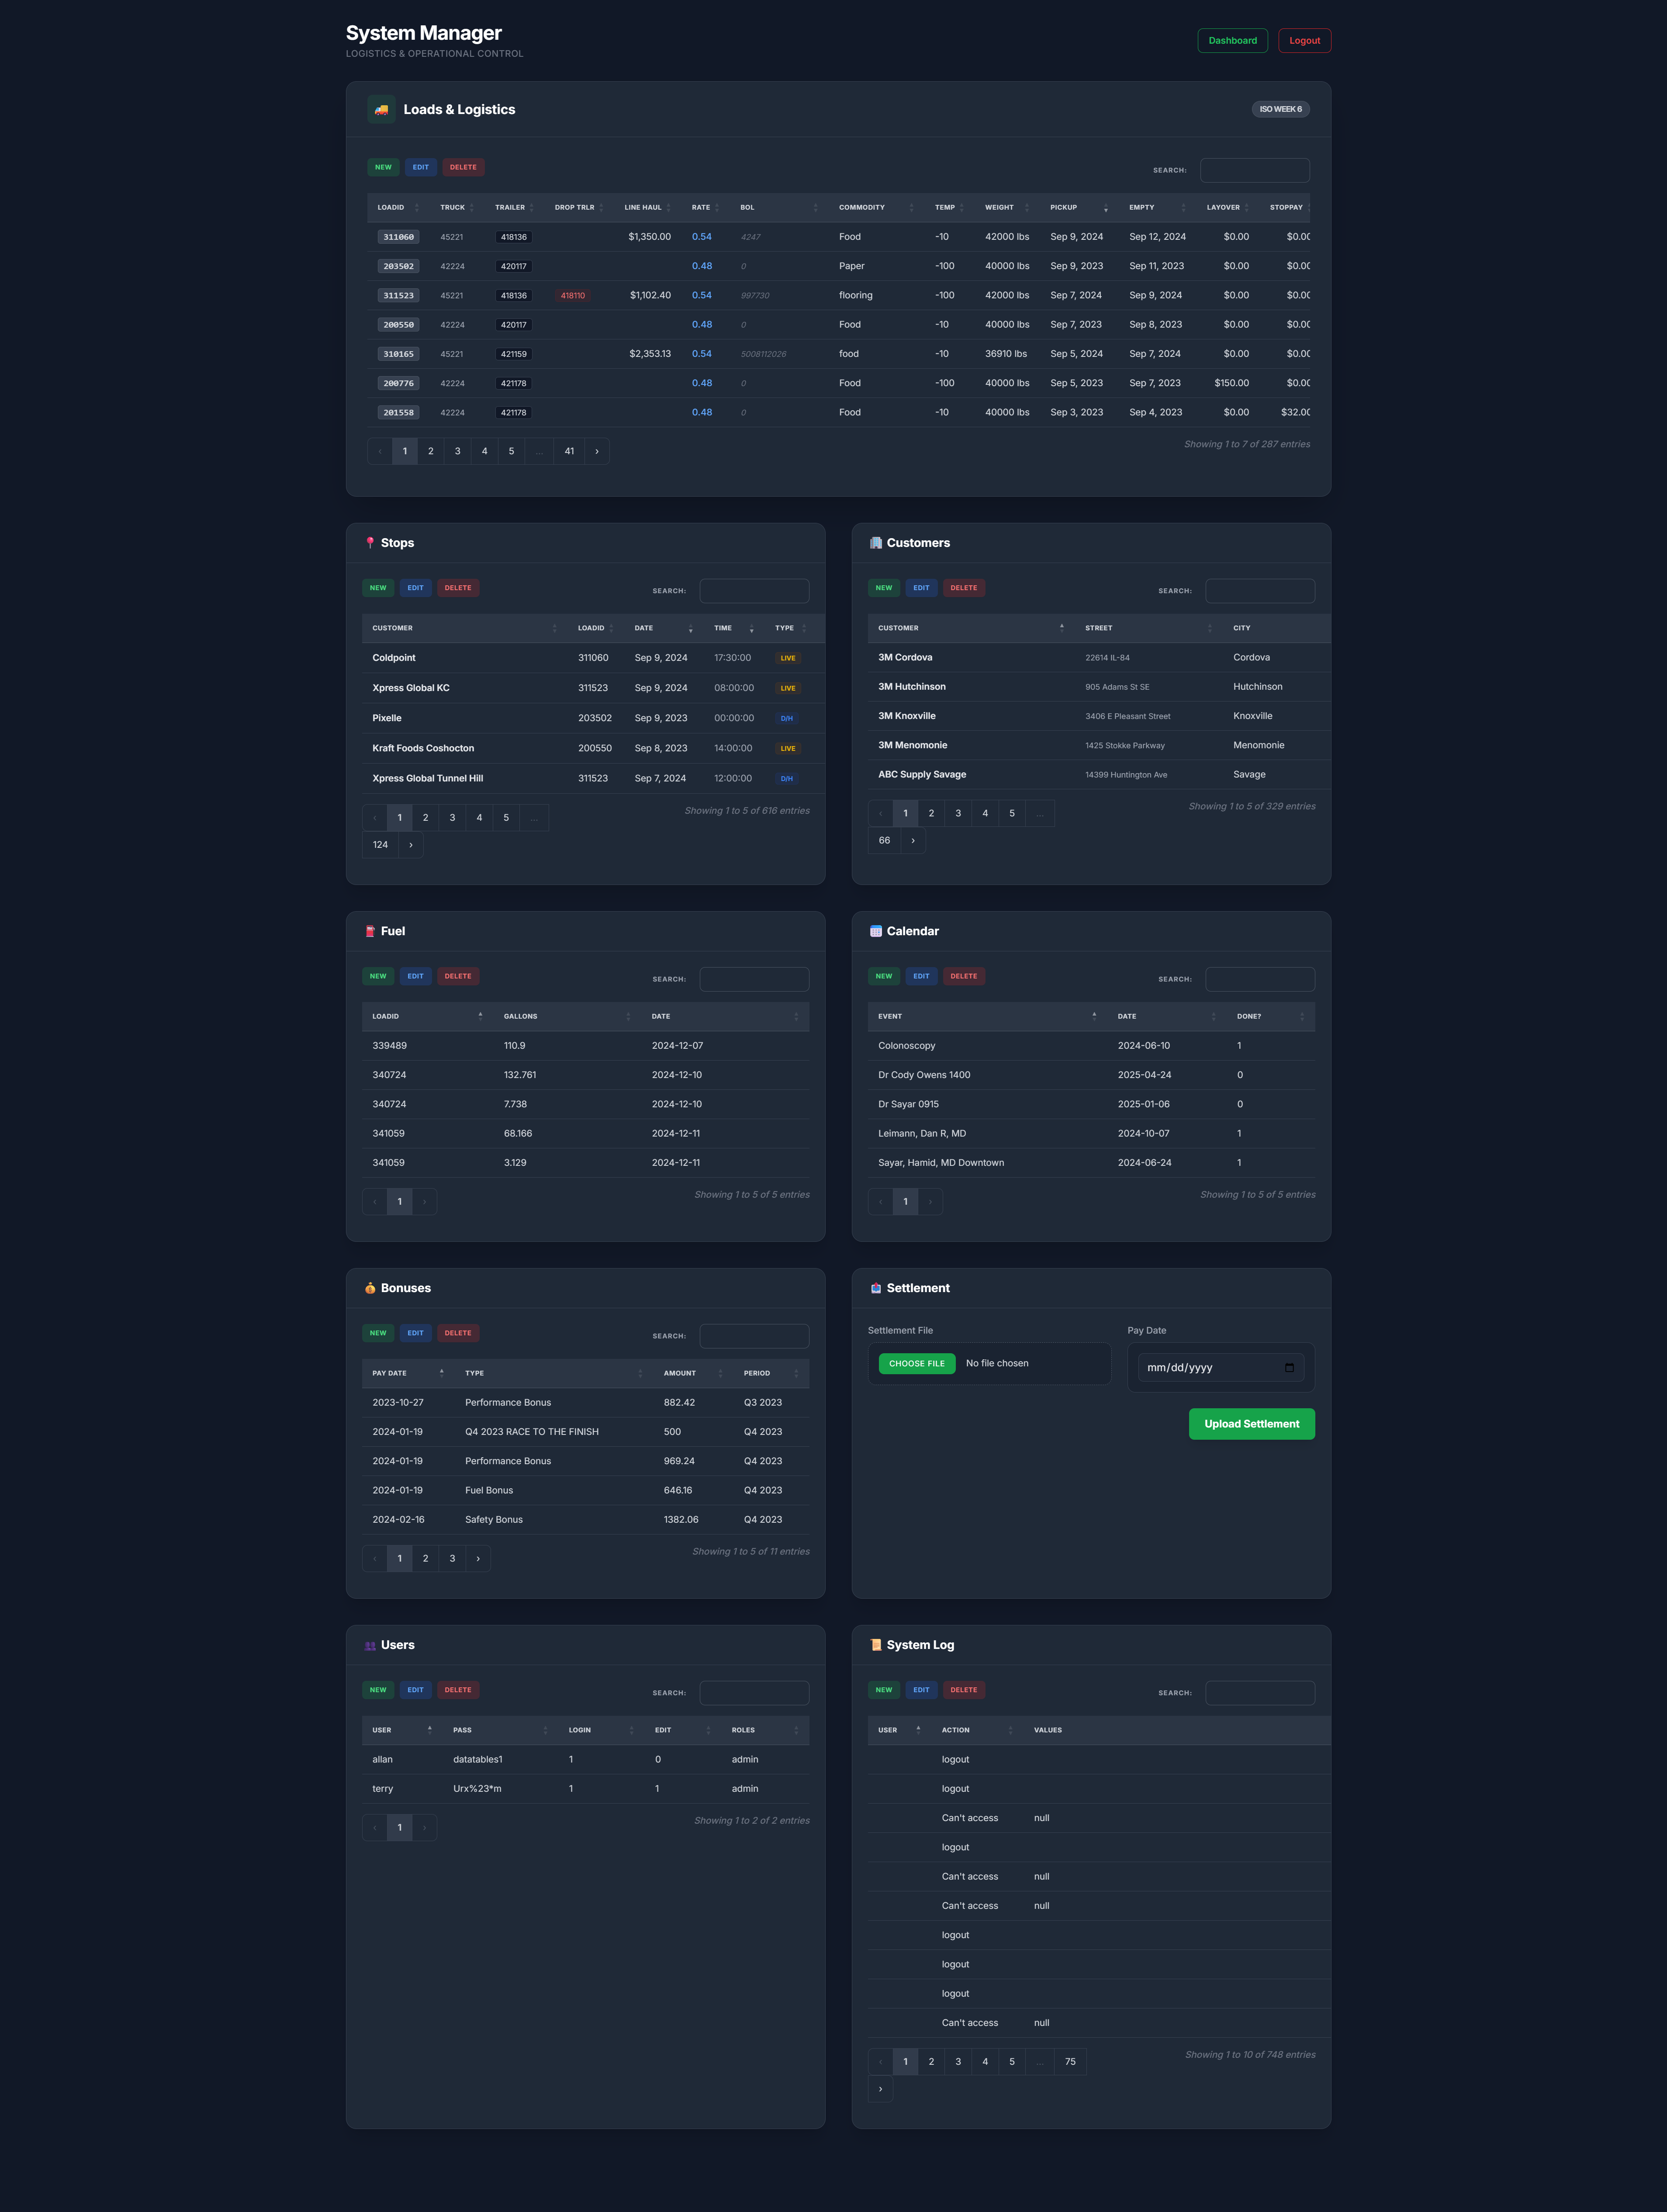Click the notebook icon on the System Log panel

(875, 1644)
